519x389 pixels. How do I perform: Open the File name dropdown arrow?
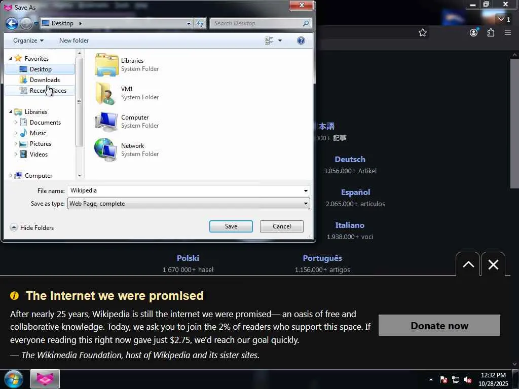pyautogui.click(x=306, y=190)
